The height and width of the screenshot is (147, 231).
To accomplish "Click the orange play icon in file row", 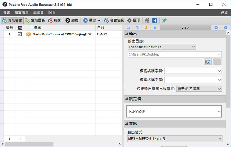I will (x=28, y=34).
